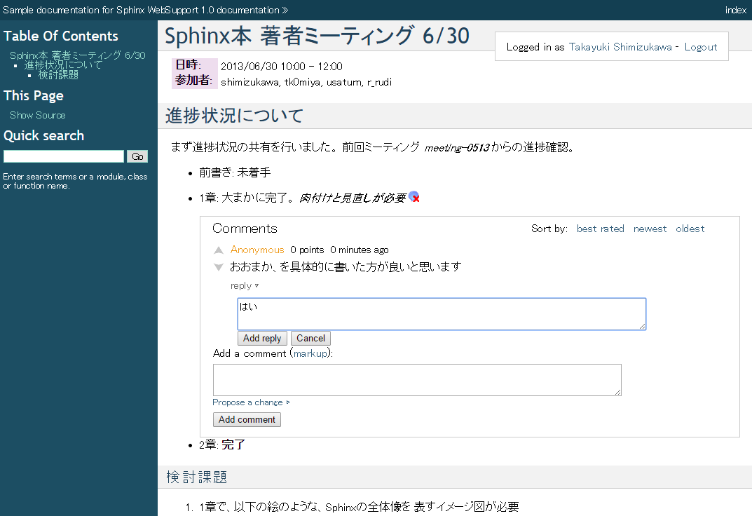Screen dimensions: 752x516
Task: Jump to 検討課題 in table of contents
Action: click(x=58, y=75)
